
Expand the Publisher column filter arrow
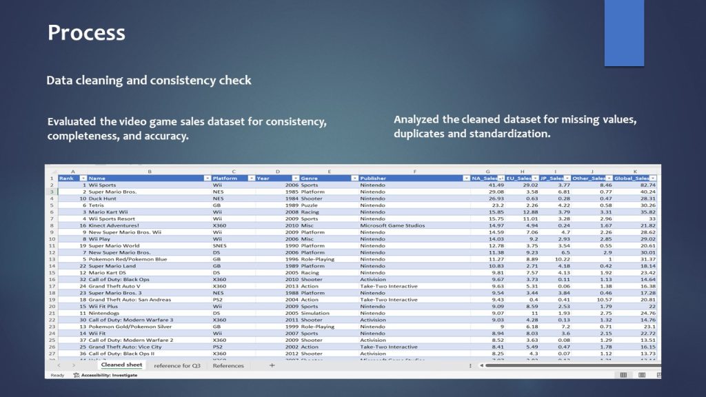click(x=465, y=179)
